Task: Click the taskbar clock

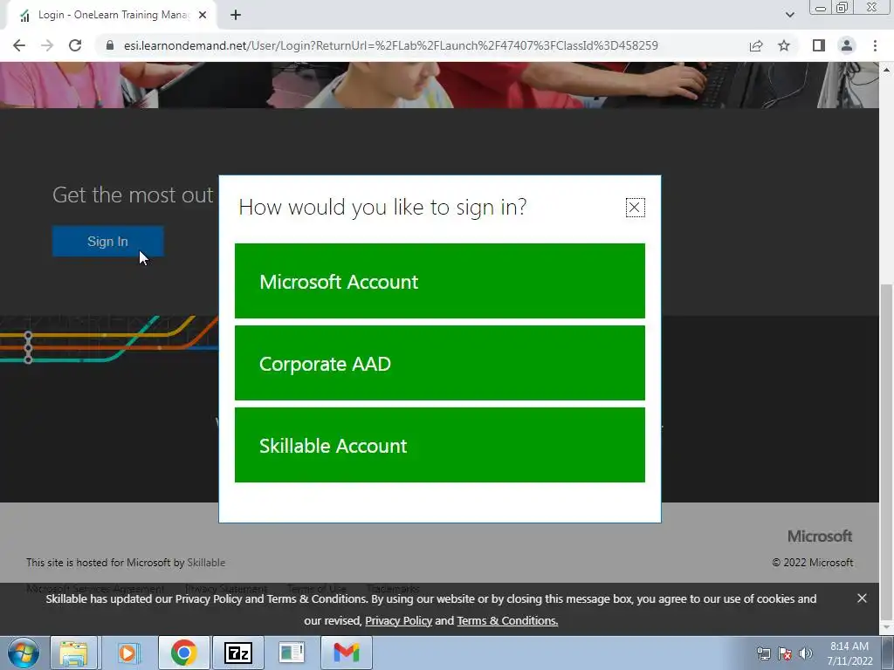Action: point(849,653)
